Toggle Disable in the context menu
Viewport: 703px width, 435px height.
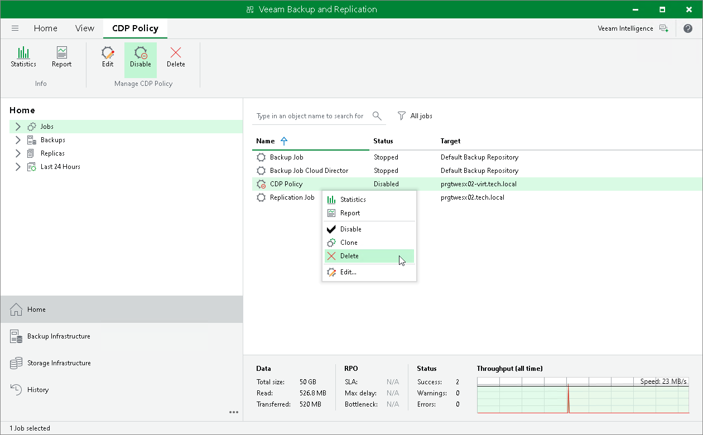[x=369, y=229]
